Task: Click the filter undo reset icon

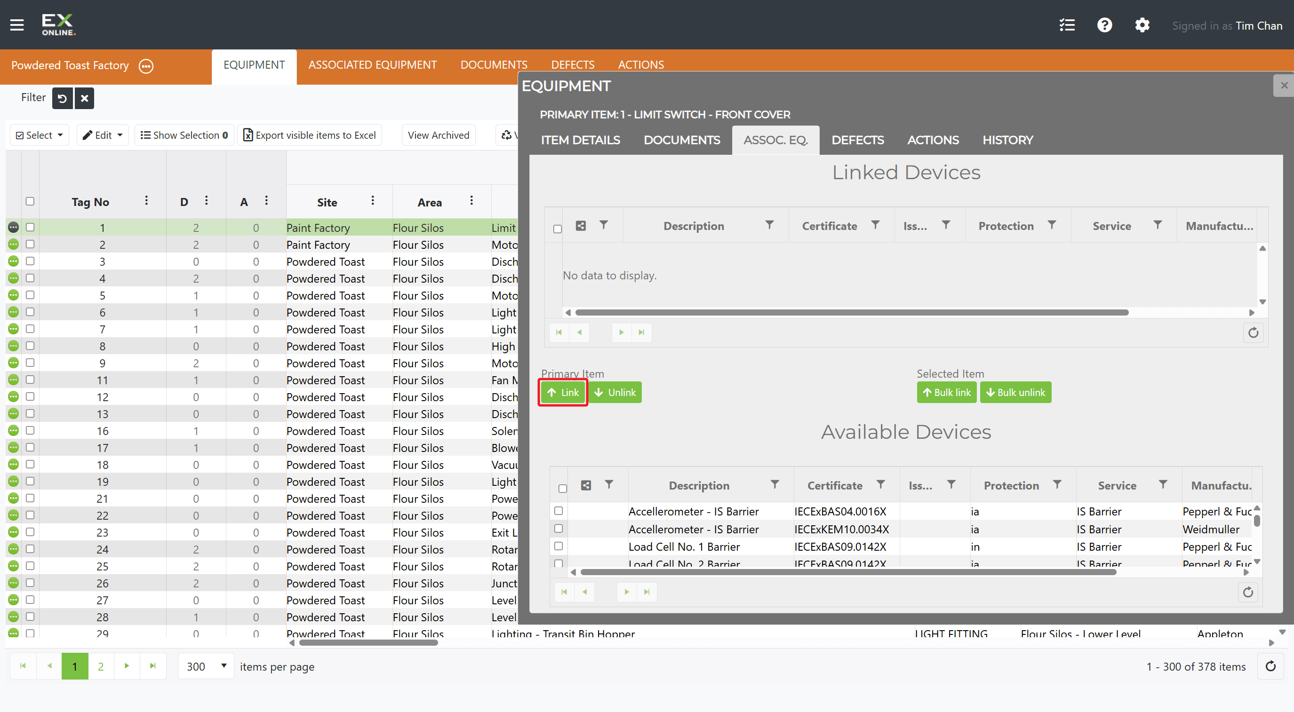Action: pyautogui.click(x=62, y=98)
